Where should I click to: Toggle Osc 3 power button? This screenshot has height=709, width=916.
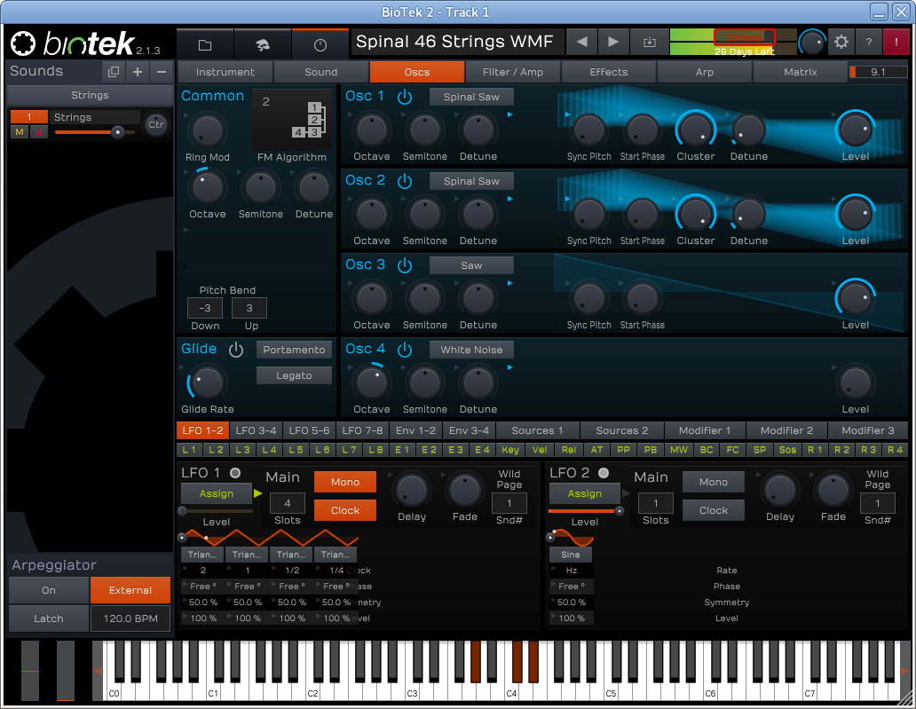[405, 265]
